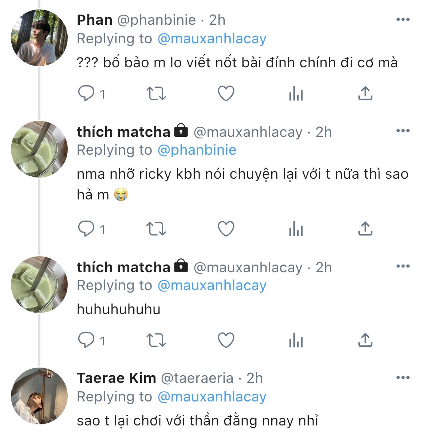Share the 'huhuhuhuhu' tweet
Screen dimensions: 426x436
click(x=365, y=340)
